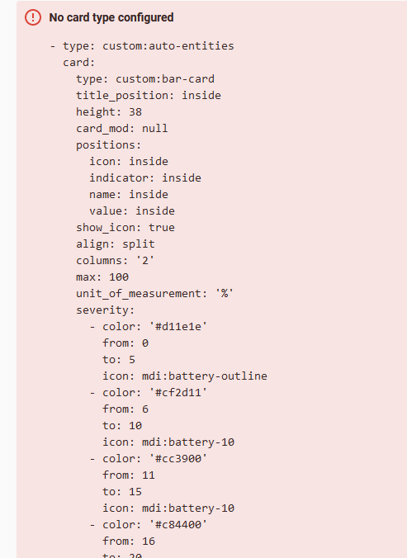This screenshot has width=407, height=558.
Task: Click the "type: custom:bar-card" line
Action: click(145, 79)
